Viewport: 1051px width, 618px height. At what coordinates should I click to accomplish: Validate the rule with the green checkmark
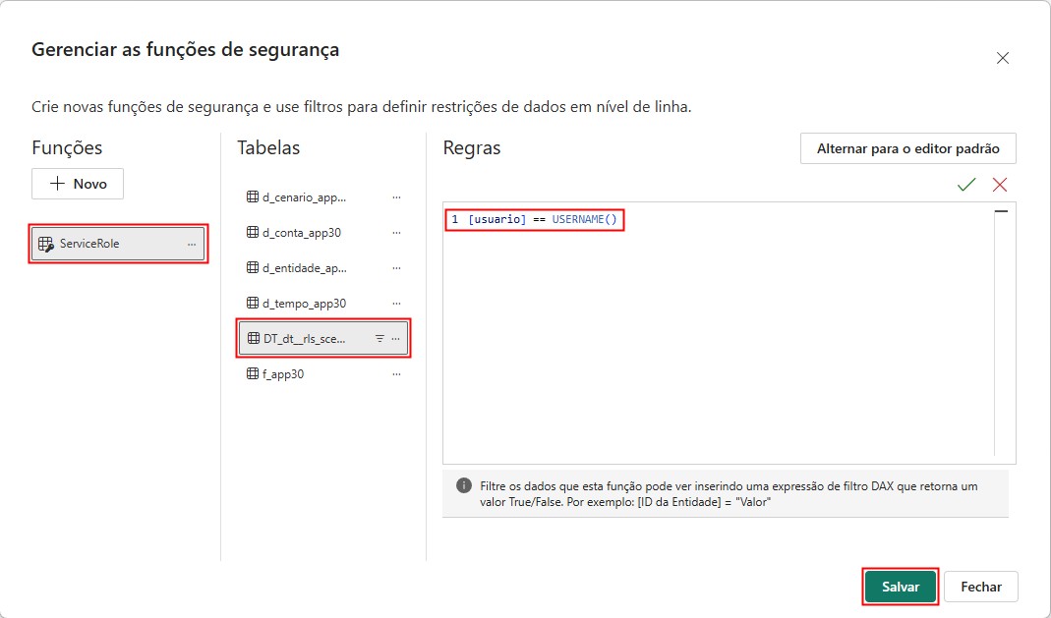965,184
